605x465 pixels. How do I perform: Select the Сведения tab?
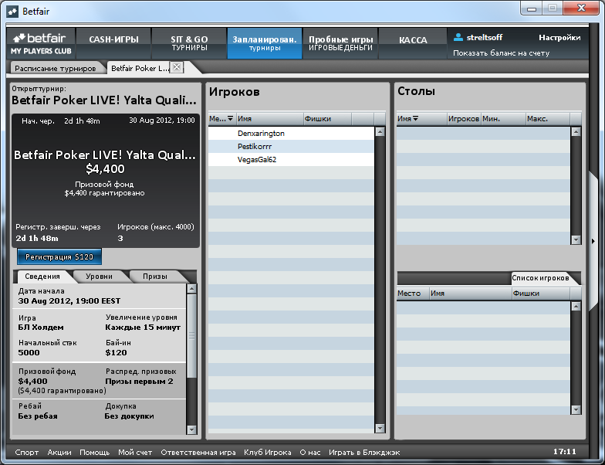(42, 277)
